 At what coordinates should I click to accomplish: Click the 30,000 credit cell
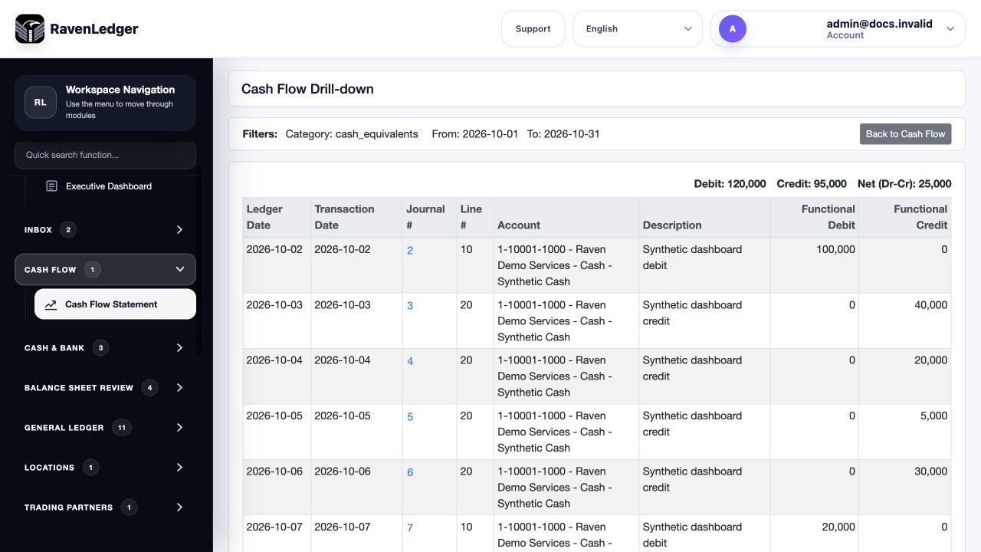coord(905,487)
